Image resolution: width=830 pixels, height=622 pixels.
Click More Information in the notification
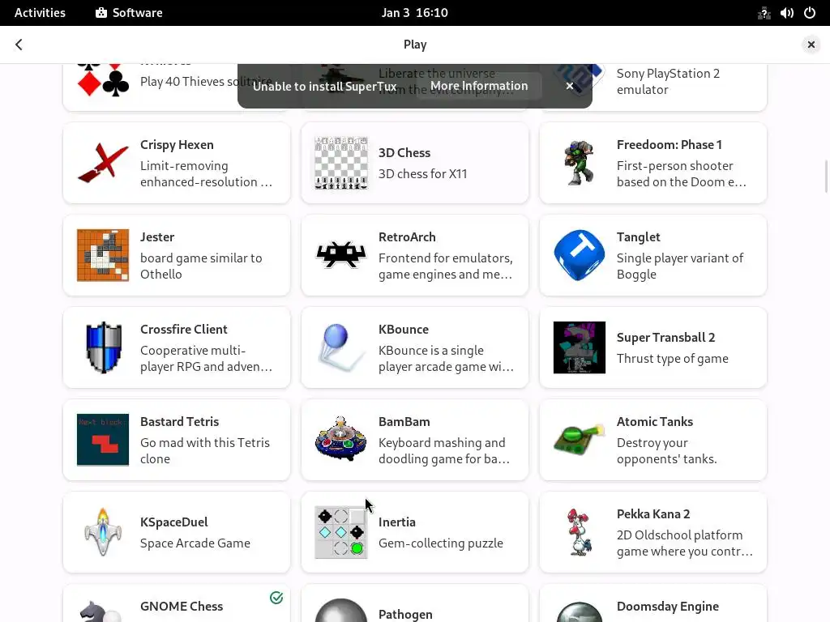tap(479, 86)
